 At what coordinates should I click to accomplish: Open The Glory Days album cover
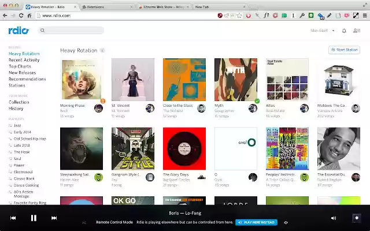(x=184, y=148)
